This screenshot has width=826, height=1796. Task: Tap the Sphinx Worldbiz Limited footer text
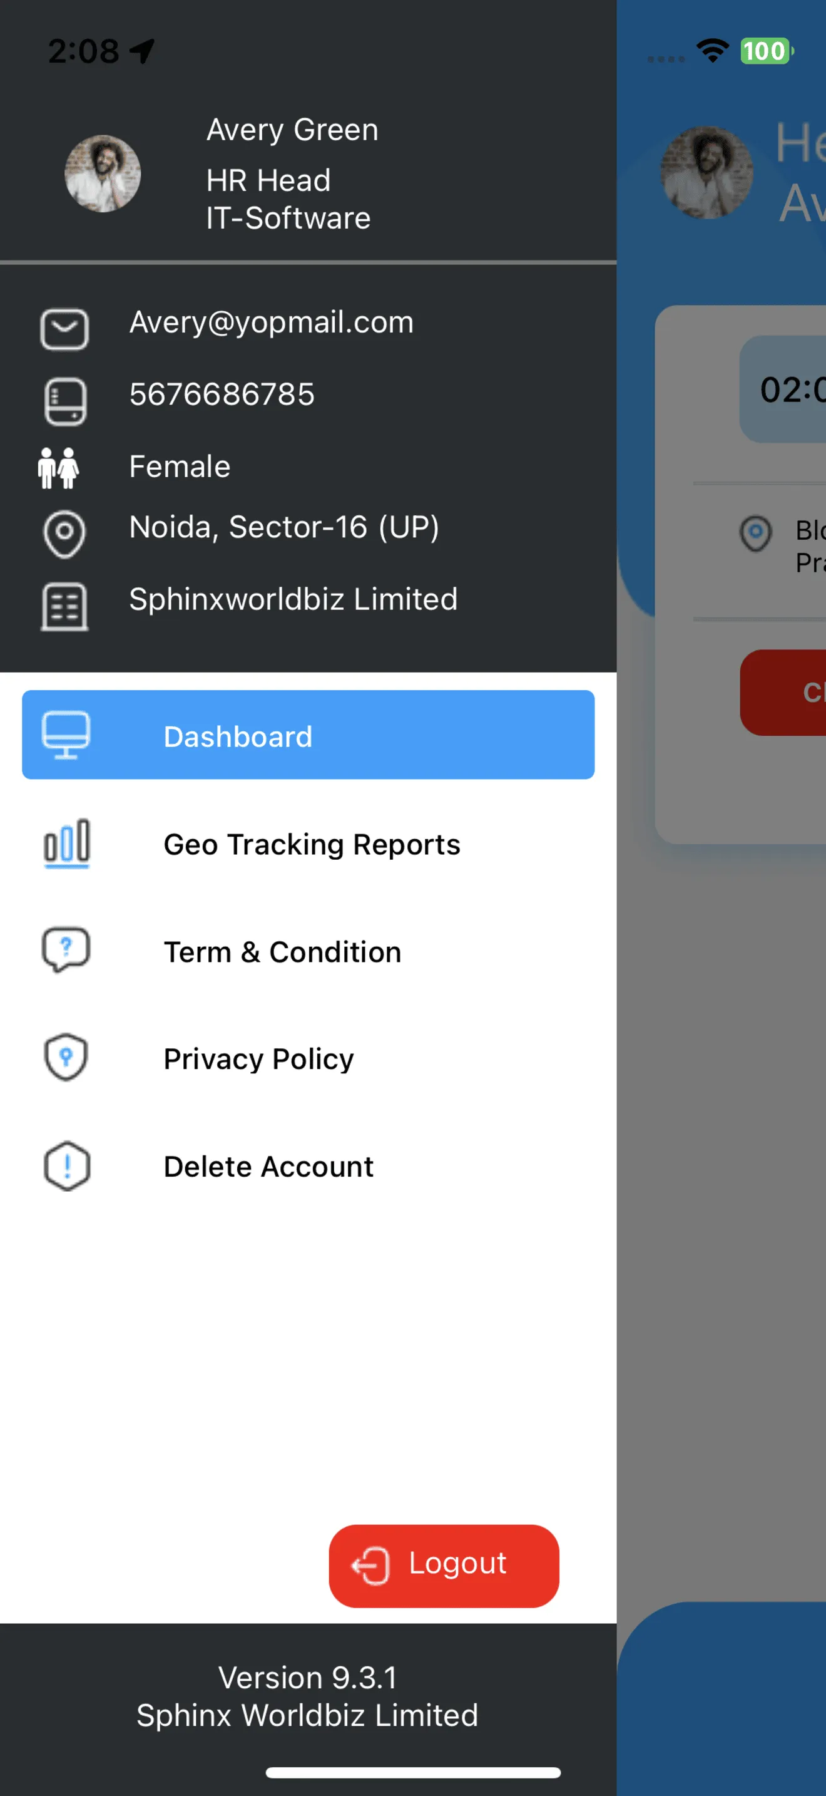pos(307,1715)
